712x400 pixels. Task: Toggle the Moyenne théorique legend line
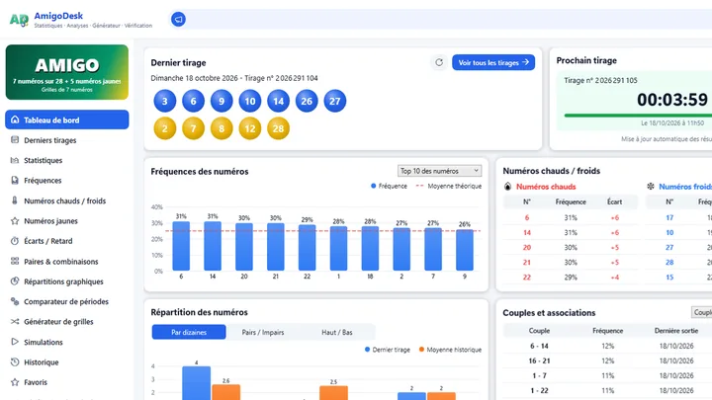[x=449, y=186]
